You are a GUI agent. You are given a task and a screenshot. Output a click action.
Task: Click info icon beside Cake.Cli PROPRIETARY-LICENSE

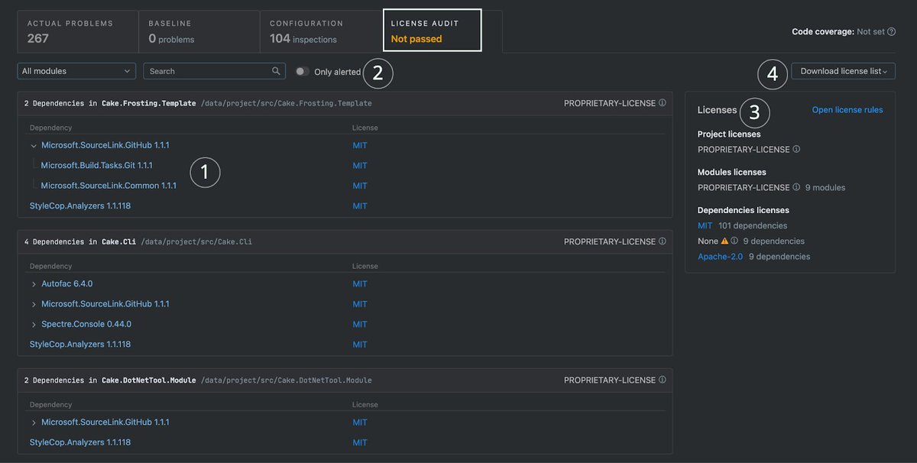pyautogui.click(x=663, y=241)
